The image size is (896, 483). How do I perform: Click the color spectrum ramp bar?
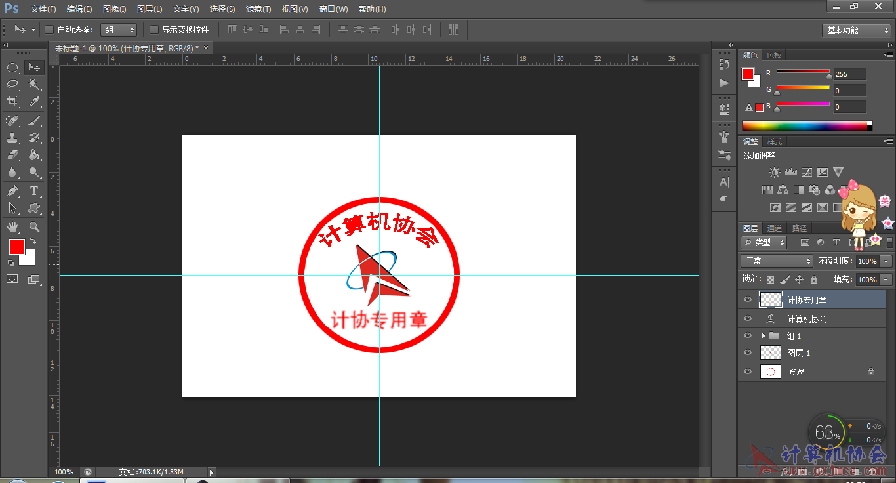807,125
